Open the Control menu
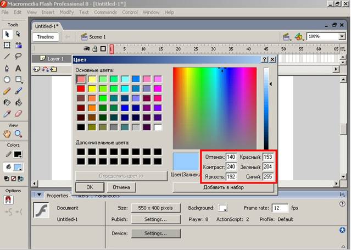Image resolution: width=351 pixels, height=250 pixels. [130, 12]
